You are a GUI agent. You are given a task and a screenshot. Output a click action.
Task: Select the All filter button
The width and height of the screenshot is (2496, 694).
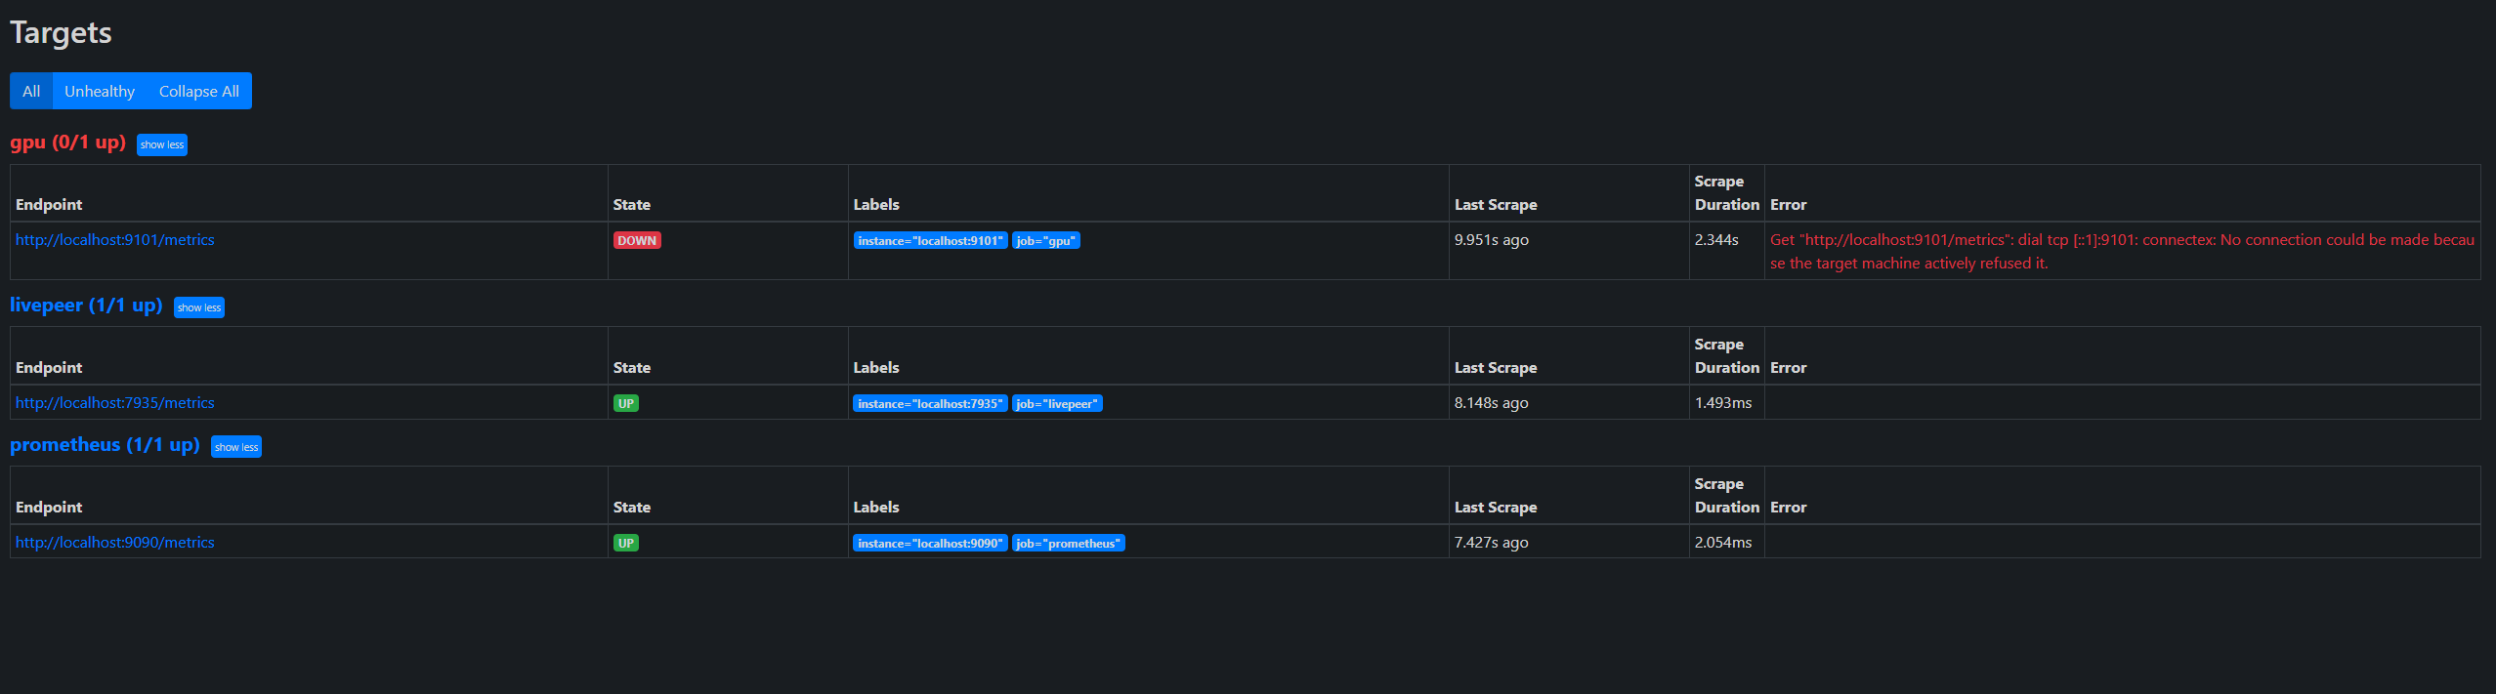(31, 91)
